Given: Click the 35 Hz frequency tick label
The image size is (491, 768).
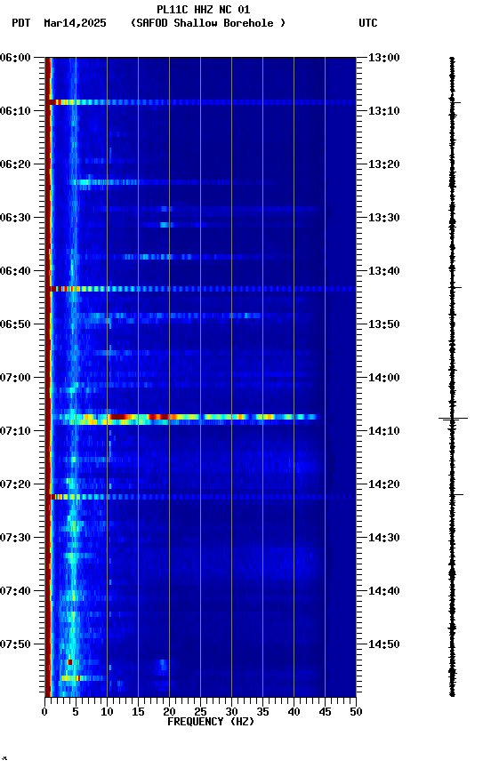Looking at the screenshot, I should pyautogui.click(x=262, y=712).
